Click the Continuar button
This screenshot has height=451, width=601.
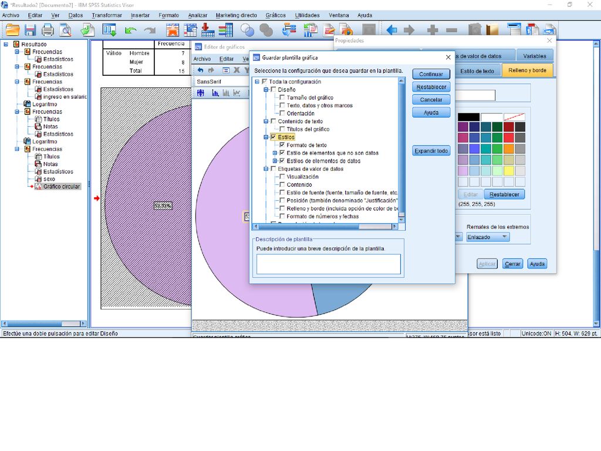431,74
